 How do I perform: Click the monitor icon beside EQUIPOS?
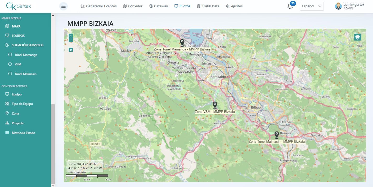click(x=7, y=36)
